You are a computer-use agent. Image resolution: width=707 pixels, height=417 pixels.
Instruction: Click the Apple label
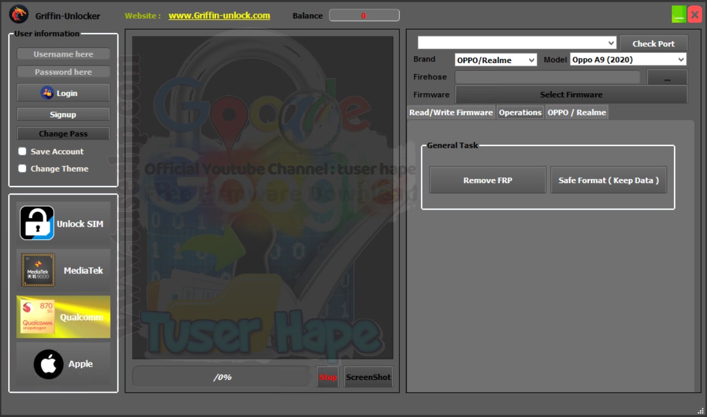[x=80, y=364]
